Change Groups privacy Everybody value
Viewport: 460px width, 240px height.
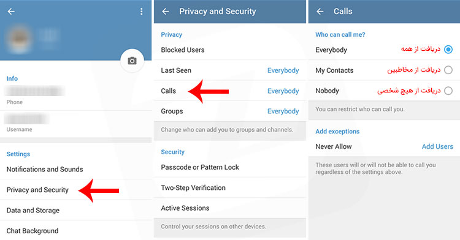[x=283, y=111]
